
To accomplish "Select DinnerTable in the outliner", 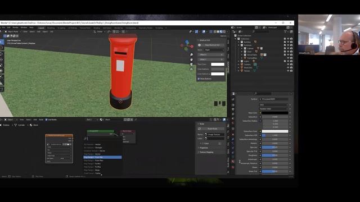I will (x=252, y=55).
